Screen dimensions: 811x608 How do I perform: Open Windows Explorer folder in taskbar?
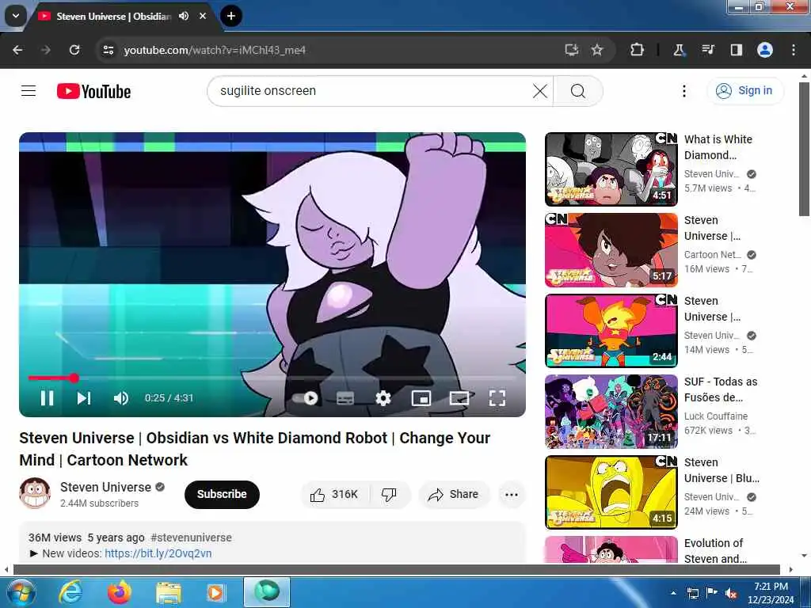(x=168, y=592)
